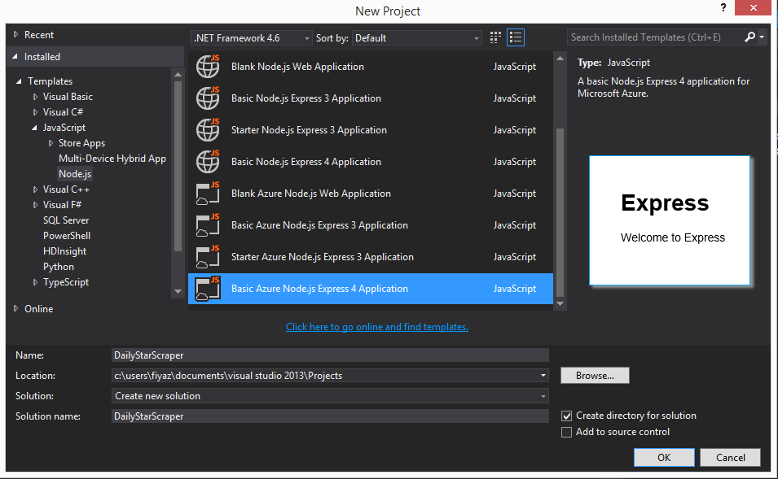Click the tree panel scroll up arrow
The height and width of the screenshot is (479, 778).
(178, 75)
